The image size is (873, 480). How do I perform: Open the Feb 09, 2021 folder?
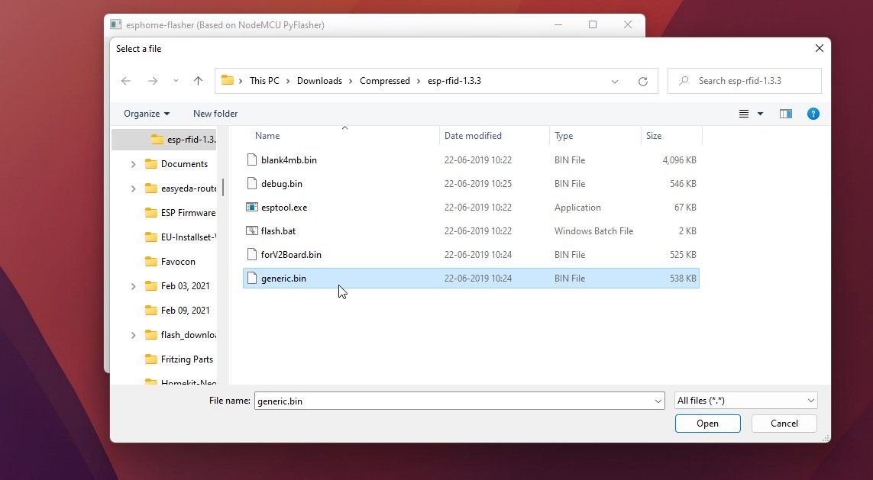pos(178,311)
